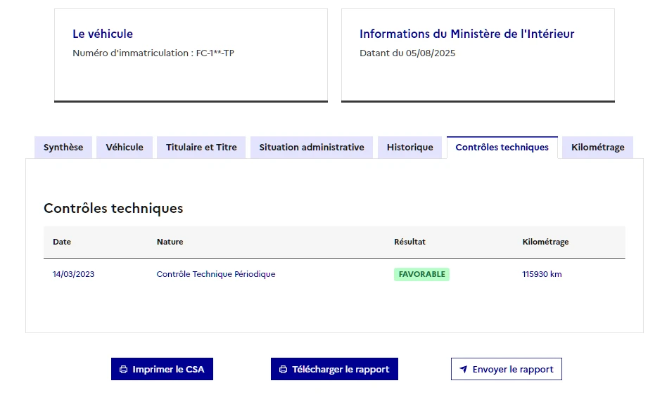Click the Nature column header
The height and width of the screenshot is (402, 667).
pos(170,242)
